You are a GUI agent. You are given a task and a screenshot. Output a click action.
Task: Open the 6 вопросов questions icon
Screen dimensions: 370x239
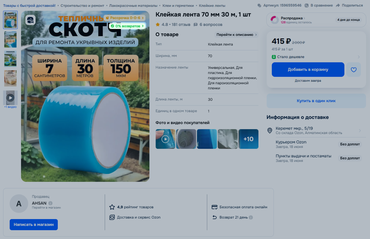coord(196,25)
